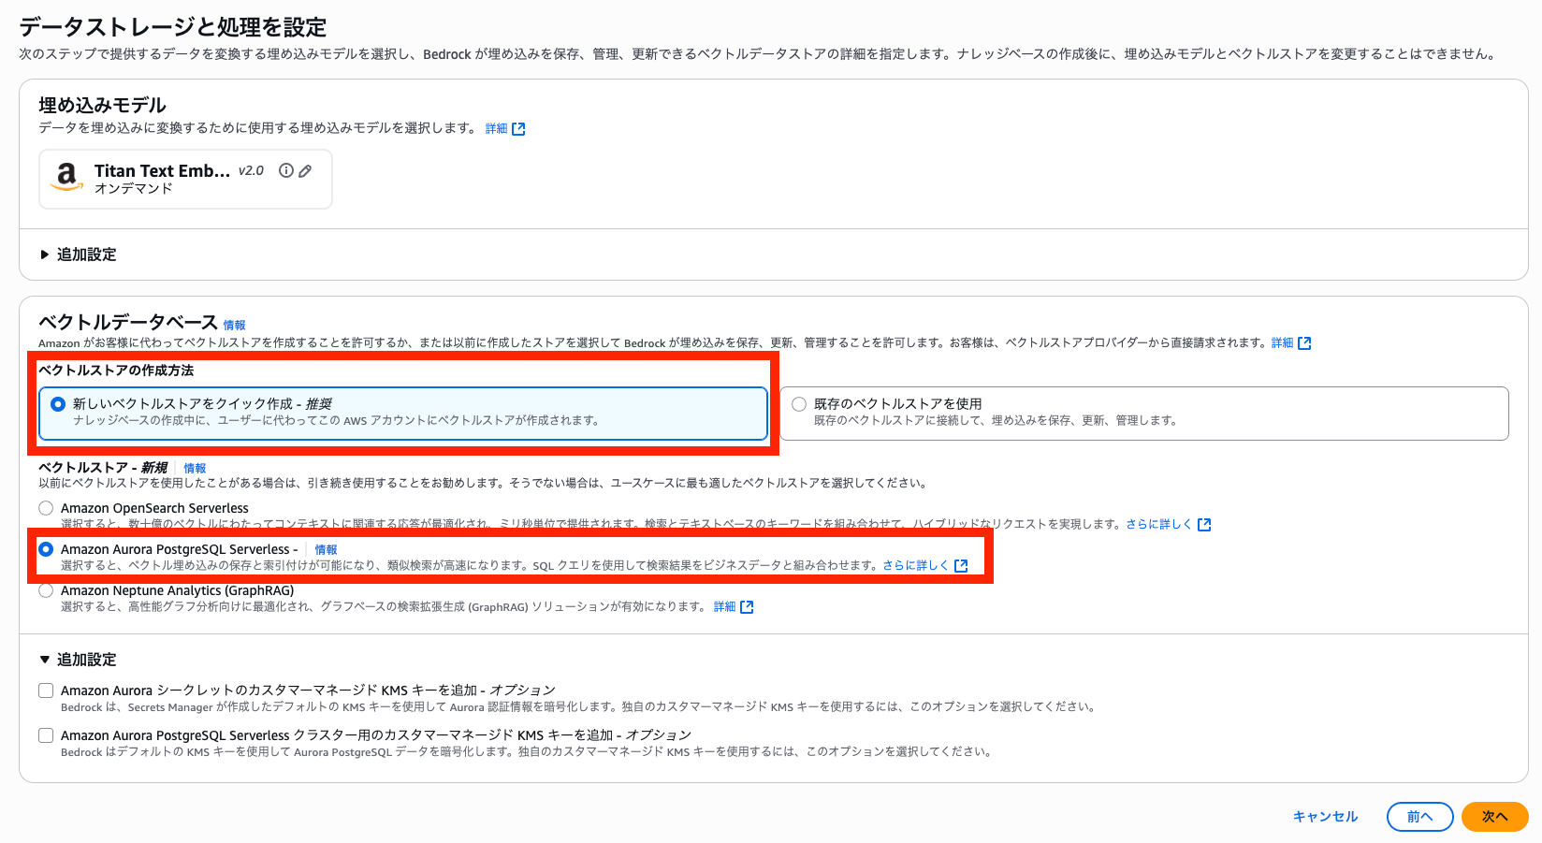The width and height of the screenshot is (1542, 843).
Task: Click the データストレージと処理を設定 page heading
Action: [173, 27]
